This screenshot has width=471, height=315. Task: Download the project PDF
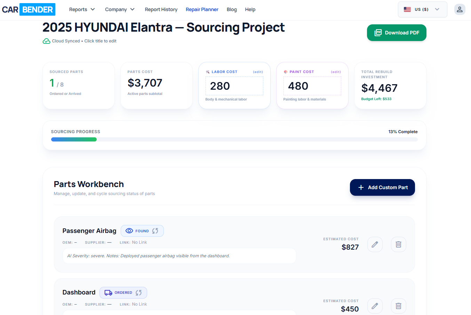click(x=397, y=33)
